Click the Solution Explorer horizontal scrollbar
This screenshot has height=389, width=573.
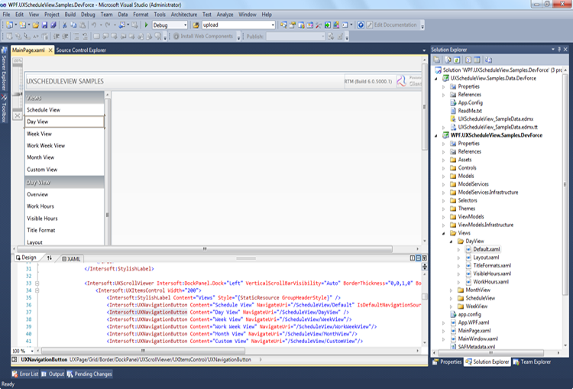490,353
